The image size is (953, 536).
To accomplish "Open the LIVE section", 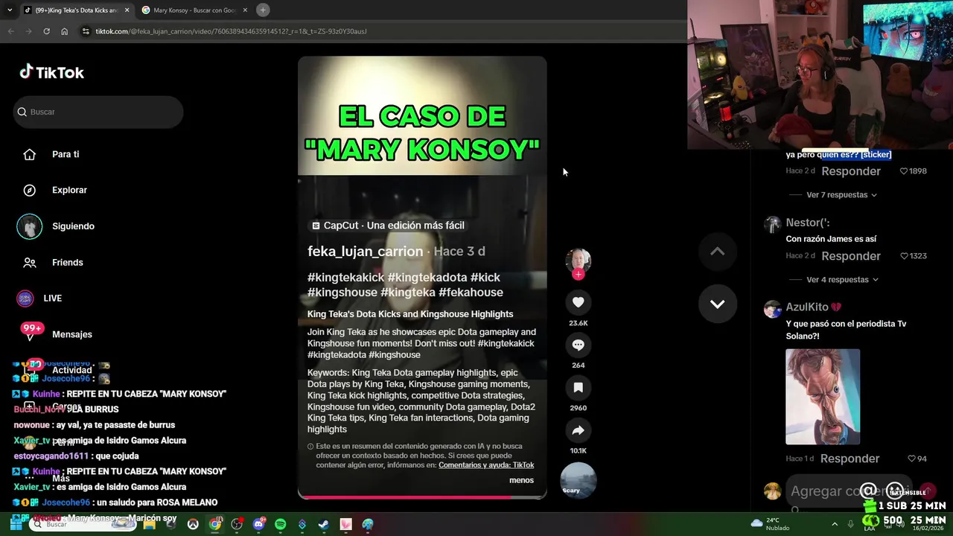I will pos(52,298).
